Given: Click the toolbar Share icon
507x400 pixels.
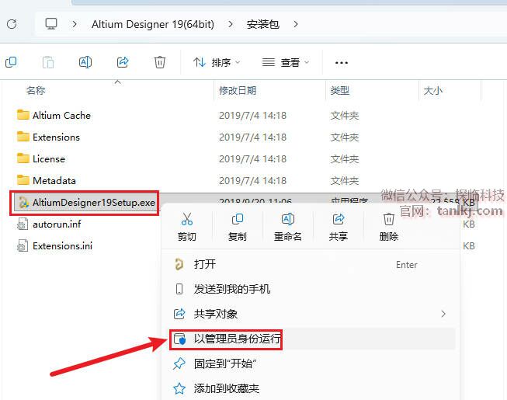Looking at the screenshot, I should click(123, 62).
